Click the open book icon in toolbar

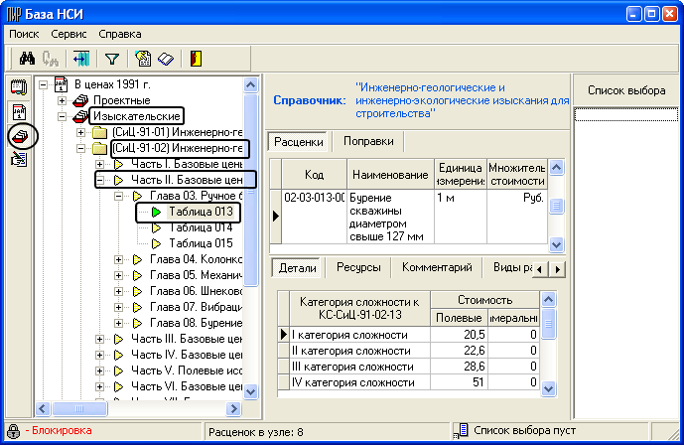click(165, 59)
